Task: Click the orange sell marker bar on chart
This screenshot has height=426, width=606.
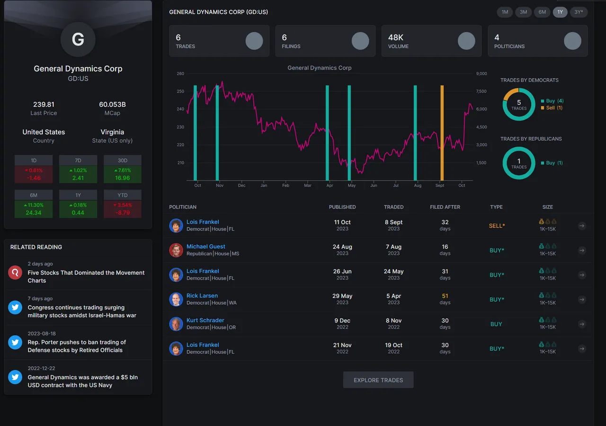Action: (x=442, y=133)
